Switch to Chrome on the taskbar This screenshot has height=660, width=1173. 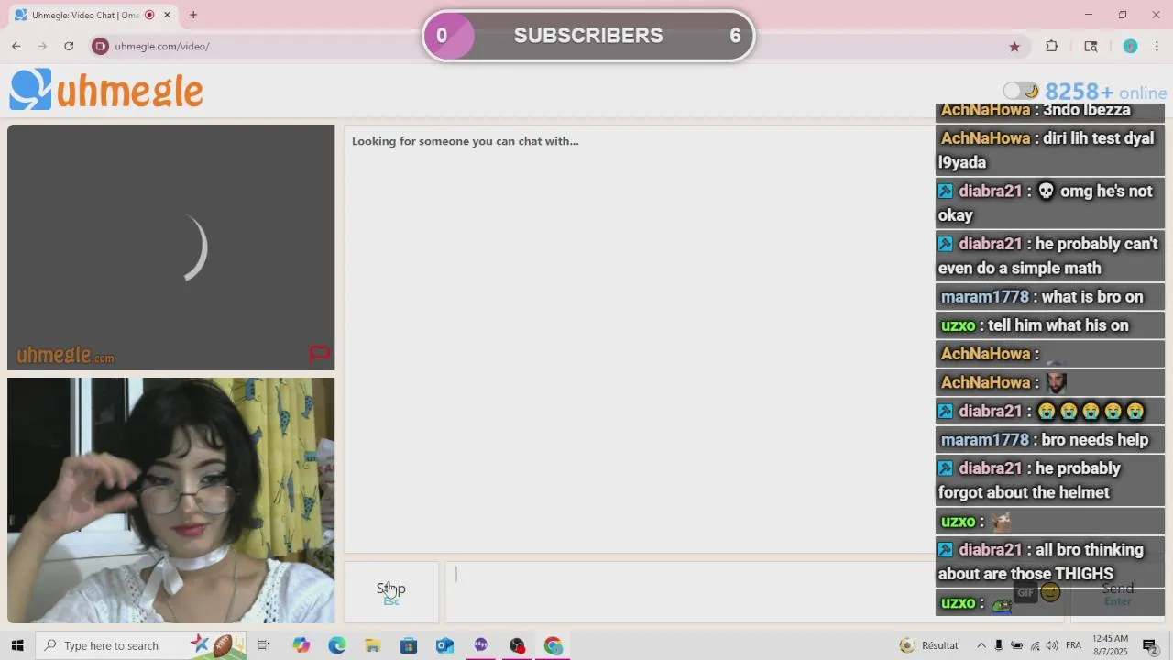click(x=553, y=645)
